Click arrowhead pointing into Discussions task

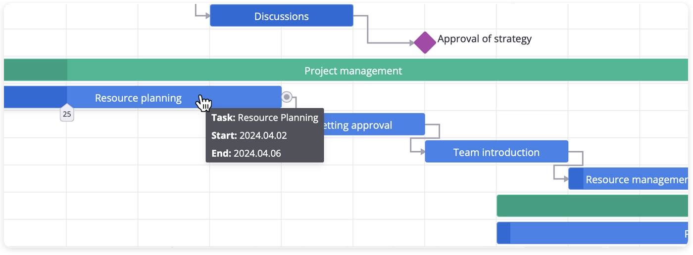[x=206, y=16]
